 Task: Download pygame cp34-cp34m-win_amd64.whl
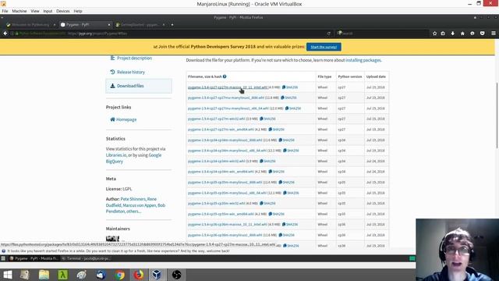[x=221, y=172]
